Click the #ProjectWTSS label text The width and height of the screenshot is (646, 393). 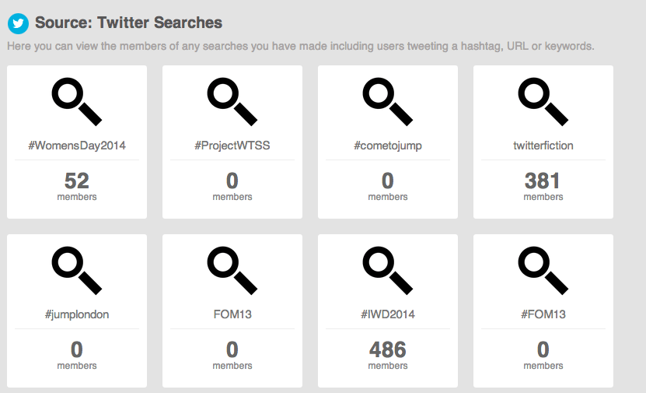(x=232, y=146)
